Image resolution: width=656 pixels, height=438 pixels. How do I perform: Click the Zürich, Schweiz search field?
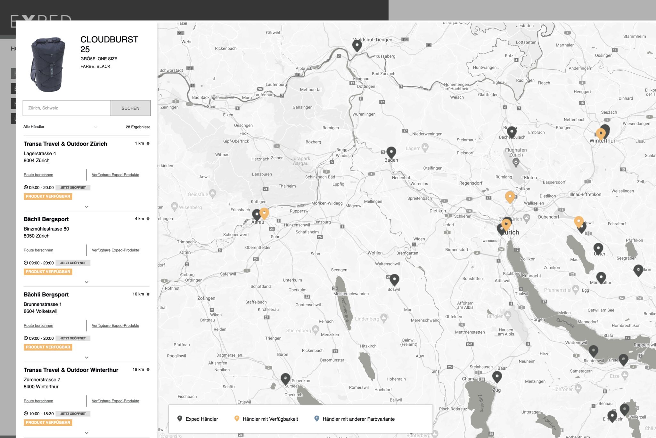(67, 108)
